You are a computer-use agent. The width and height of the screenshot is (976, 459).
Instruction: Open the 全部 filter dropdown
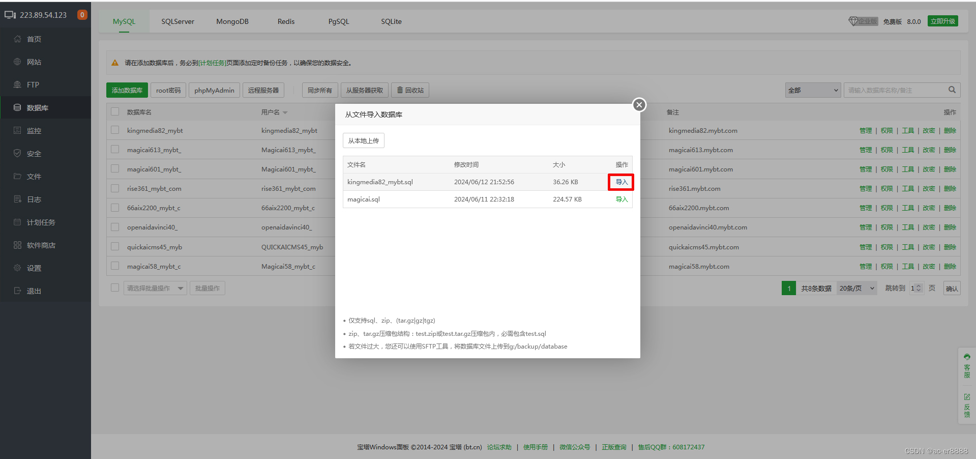pos(813,90)
